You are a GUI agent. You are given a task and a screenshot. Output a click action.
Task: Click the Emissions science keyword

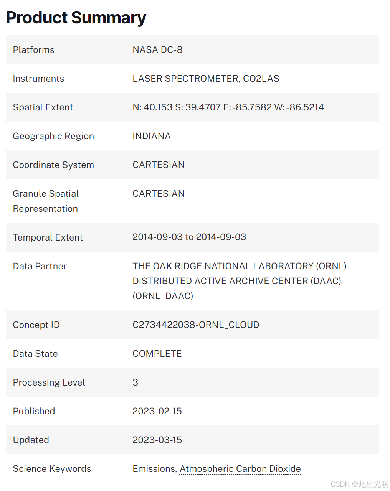coord(154,469)
